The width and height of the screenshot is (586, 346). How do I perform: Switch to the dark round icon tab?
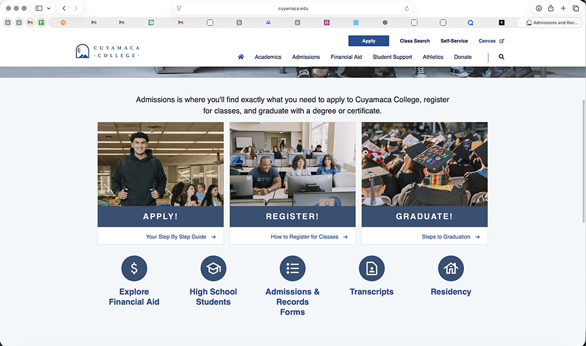pyautogui.click(x=385, y=23)
